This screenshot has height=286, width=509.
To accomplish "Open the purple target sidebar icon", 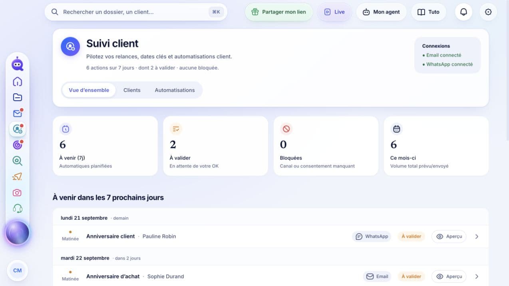I will pyautogui.click(x=17, y=145).
